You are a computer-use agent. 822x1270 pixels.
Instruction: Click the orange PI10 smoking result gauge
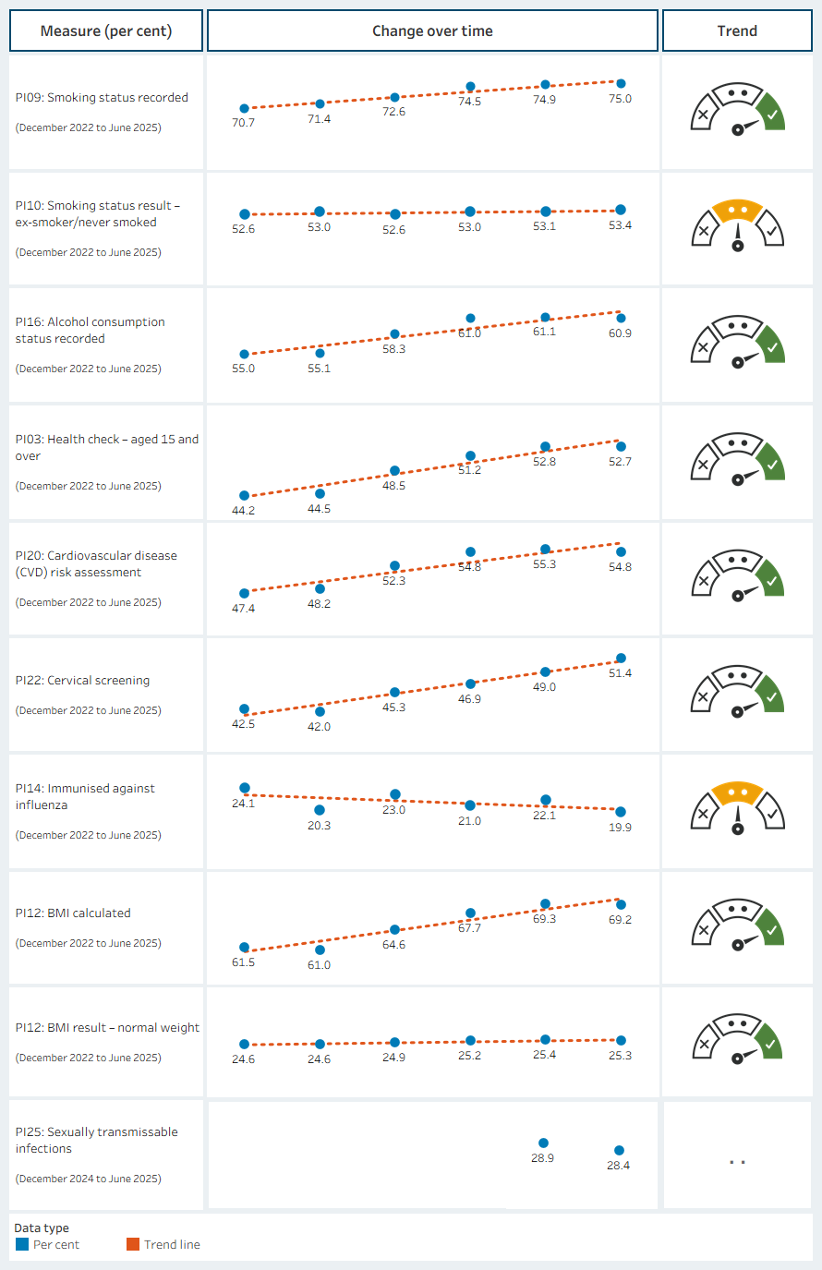coord(737,226)
